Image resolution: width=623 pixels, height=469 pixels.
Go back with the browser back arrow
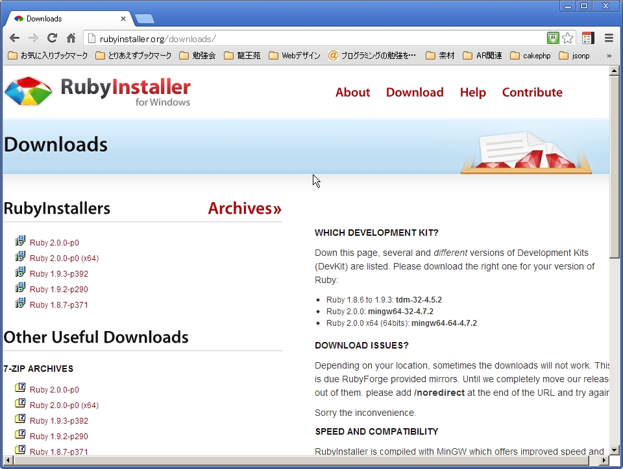(x=15, y=38)
